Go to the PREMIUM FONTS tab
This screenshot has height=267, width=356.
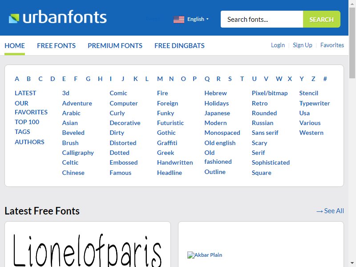click(x=115, y=45)
